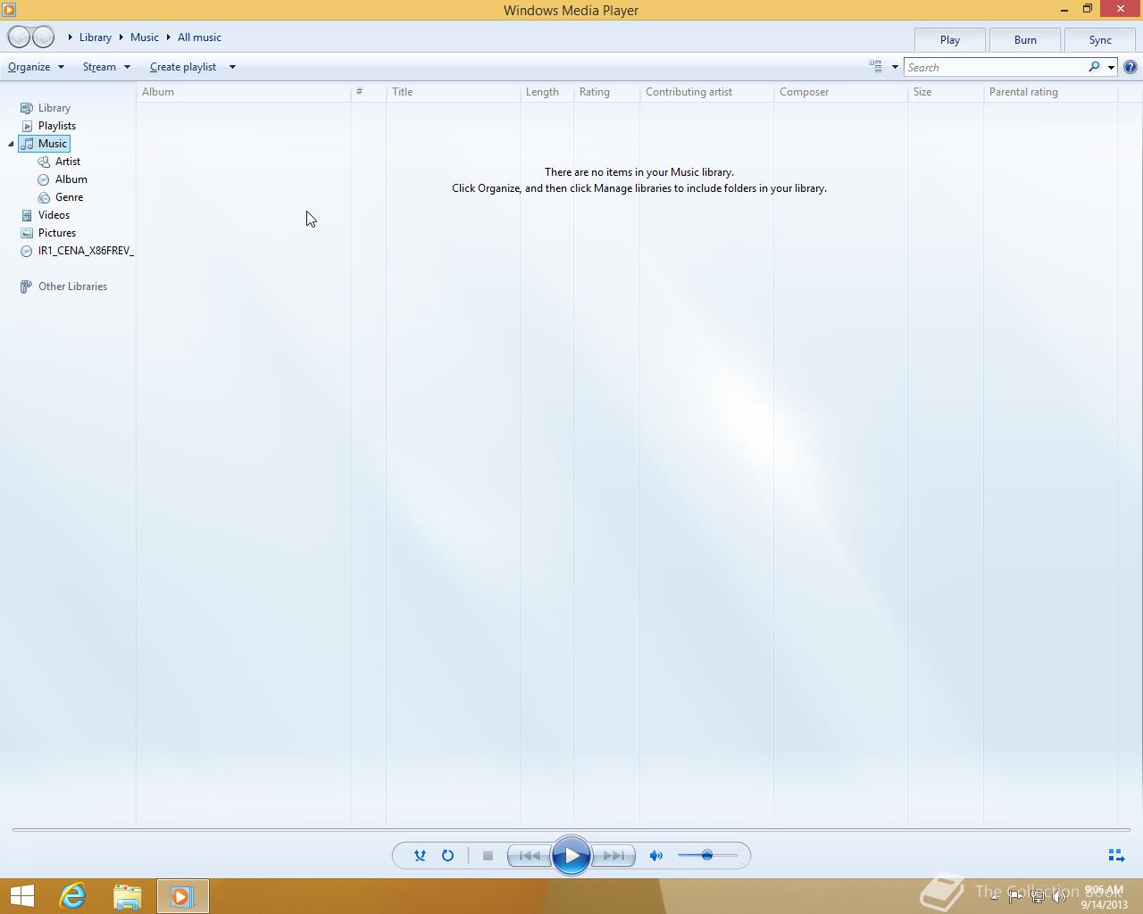This screenshot has width=1143, height=914.
Task: Select All music in the breadcrumb
Action: pos(199,37)
